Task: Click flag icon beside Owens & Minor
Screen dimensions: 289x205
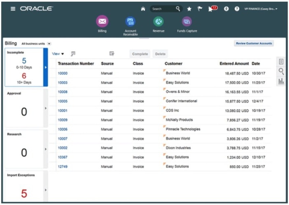Action: (164, 89)
